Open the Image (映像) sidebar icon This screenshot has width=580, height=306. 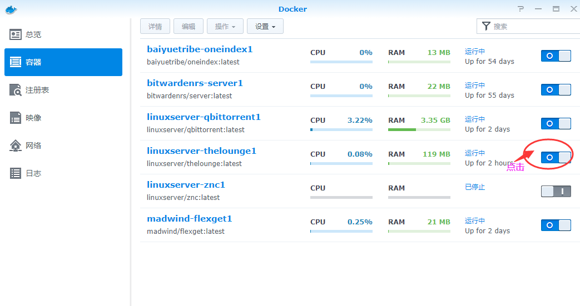[x=15, y=118]
